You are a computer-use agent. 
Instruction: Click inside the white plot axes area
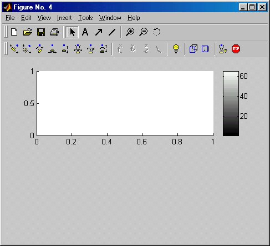coord(125,103)
